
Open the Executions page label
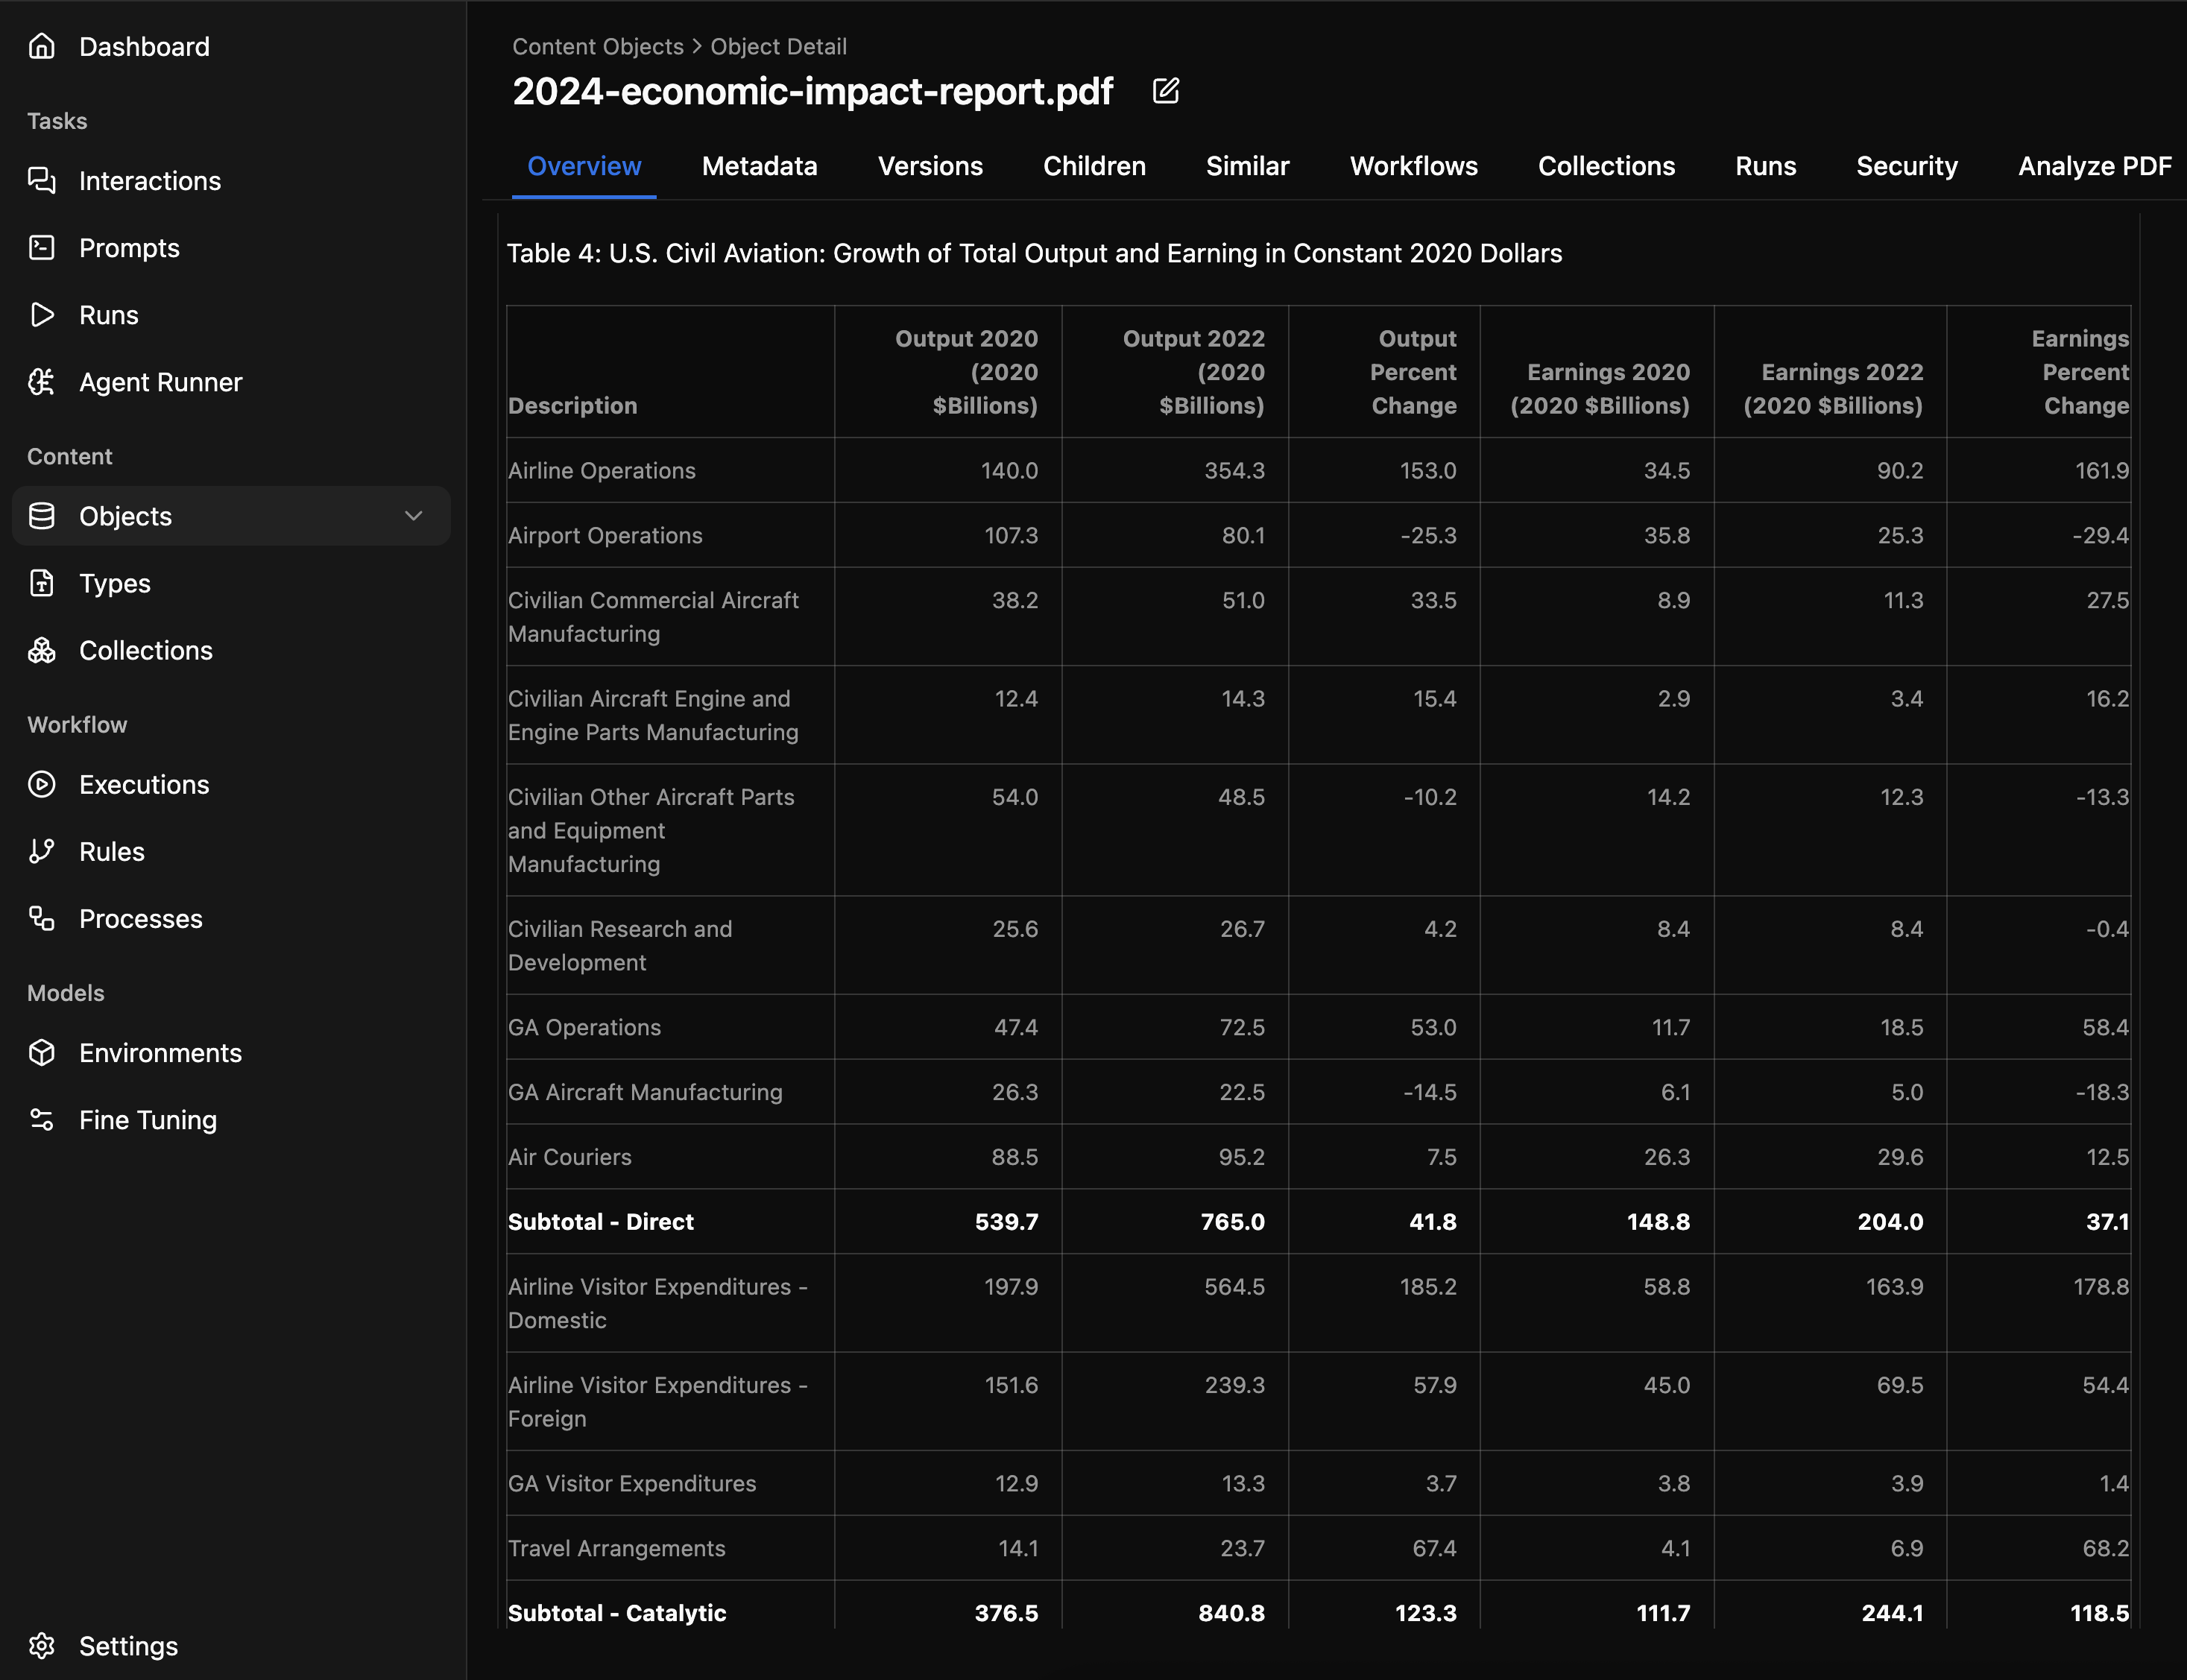point(144,784)
